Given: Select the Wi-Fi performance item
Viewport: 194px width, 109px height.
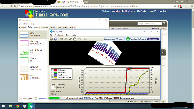Looking at the screenshot, I should 33,77.
